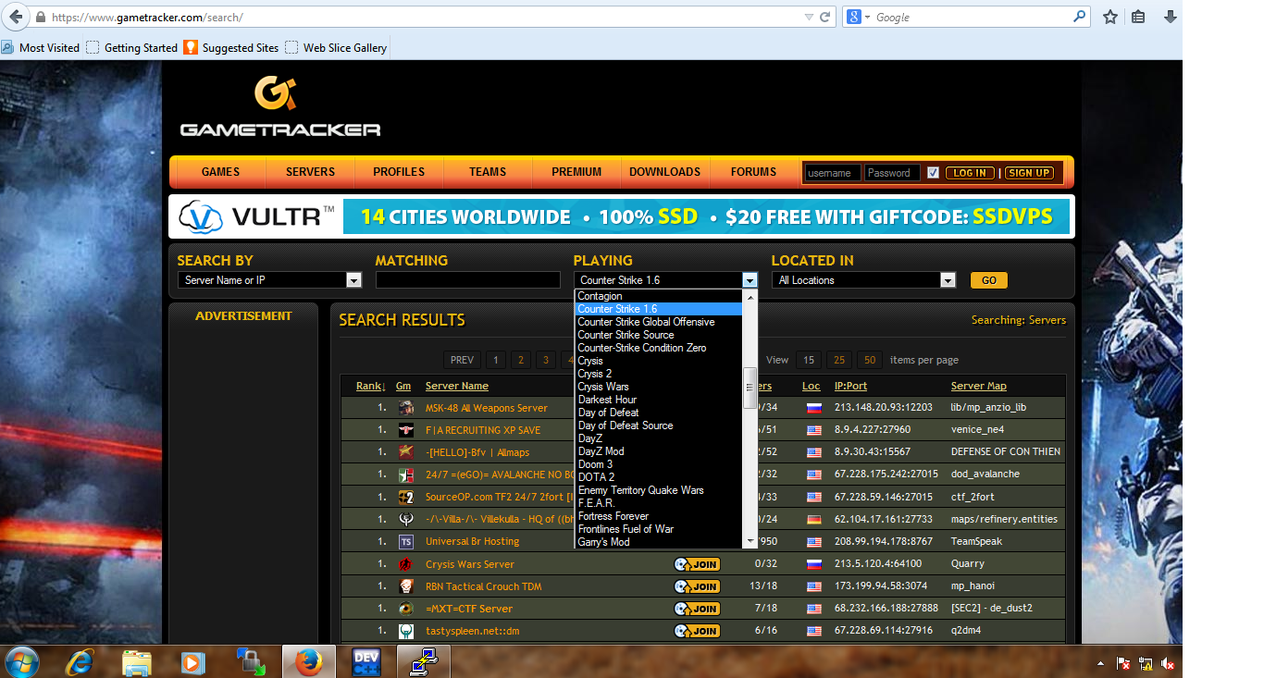1264x678 pixels.
Task: Open File Explorer from the taskbar
Action: tap(137, 662)
